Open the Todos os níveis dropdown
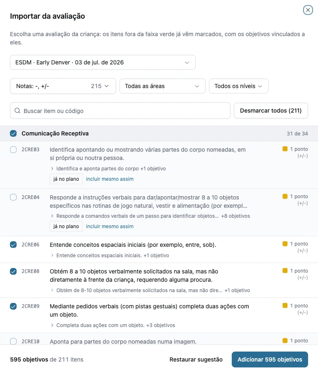The height and width of the screenshot is (374, 318). pyautogui.click(x=238, y=86)
